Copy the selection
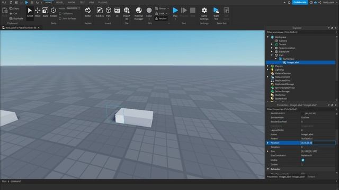 tap(14, 8)
